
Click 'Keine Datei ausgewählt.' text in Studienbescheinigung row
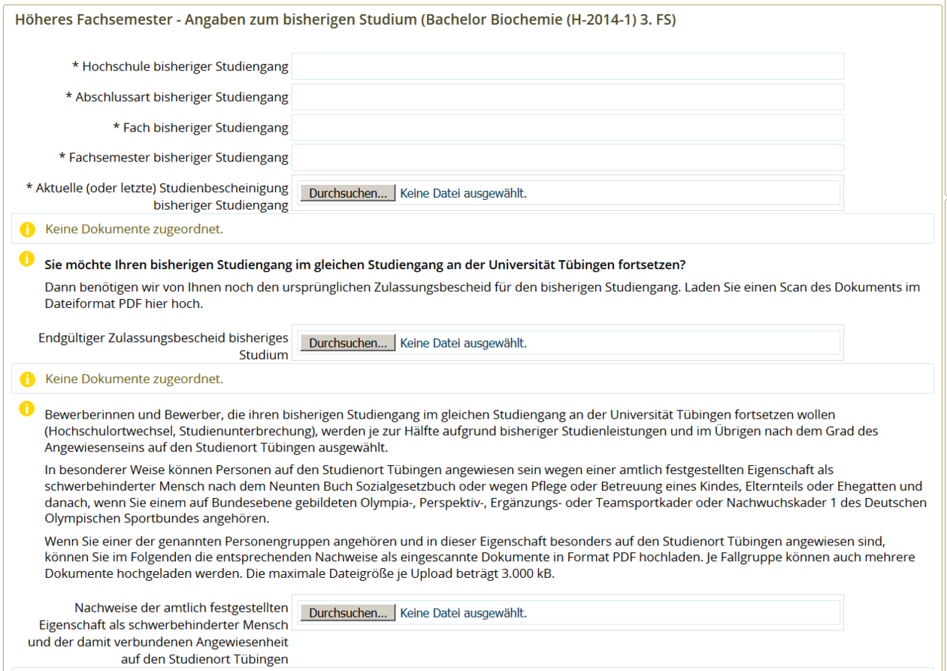(463, 193)
